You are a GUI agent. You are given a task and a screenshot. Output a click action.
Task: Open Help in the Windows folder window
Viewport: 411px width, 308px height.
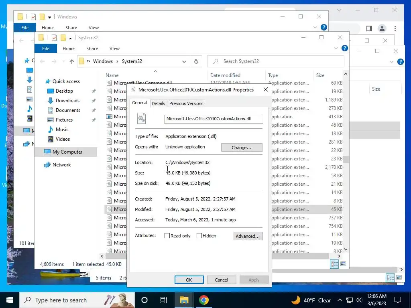[x=324, y=27]
